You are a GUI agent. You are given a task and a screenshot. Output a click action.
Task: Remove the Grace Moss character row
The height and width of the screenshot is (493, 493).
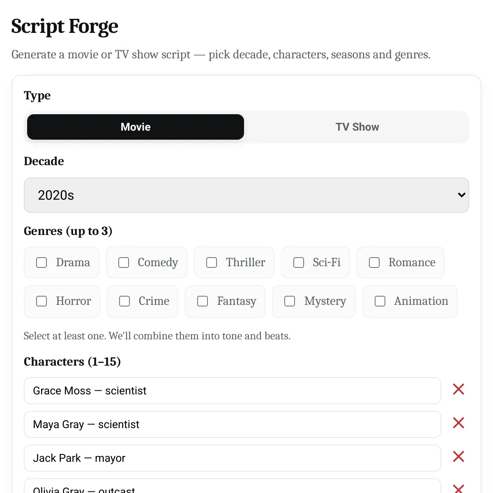coord(458,389)
